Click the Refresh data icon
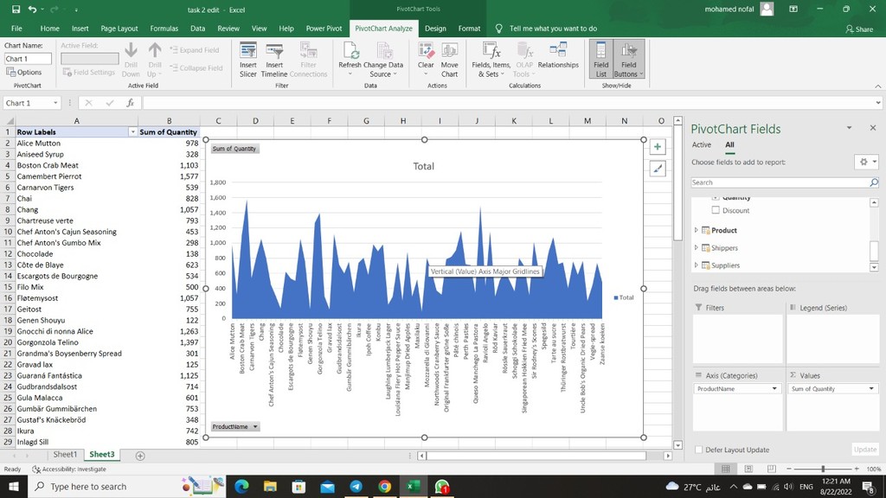The image size is (886, 498). click(x=350, y=60)
